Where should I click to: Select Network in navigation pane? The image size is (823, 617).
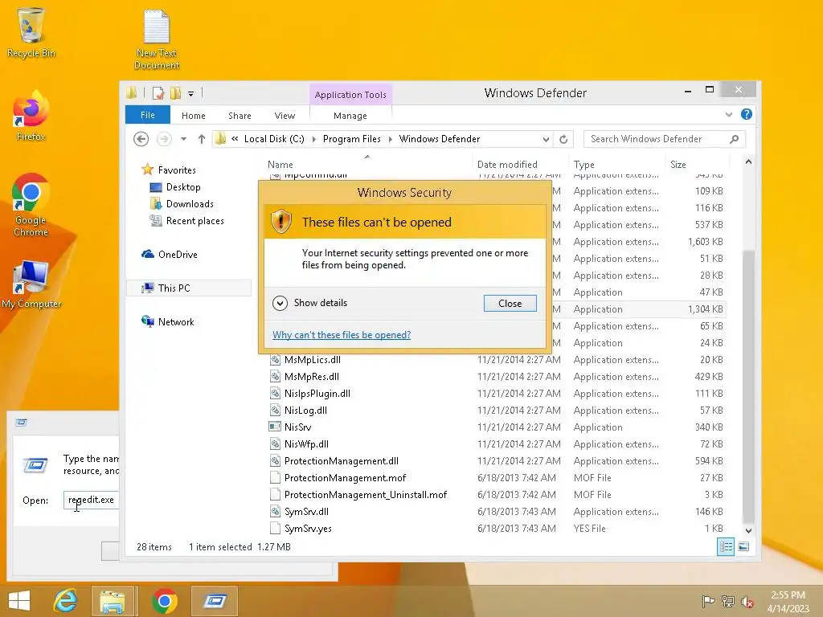[176, 321]
